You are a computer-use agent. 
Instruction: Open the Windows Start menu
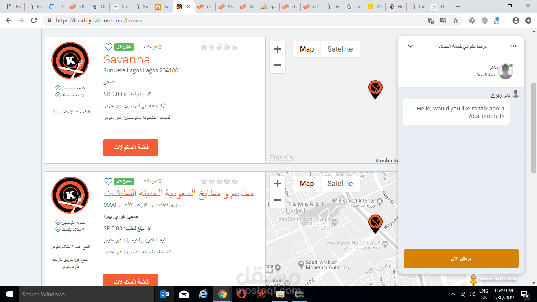(x=9, y=294)
